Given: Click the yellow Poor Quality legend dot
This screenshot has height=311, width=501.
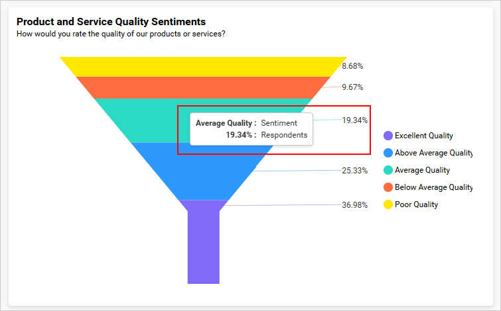Looking at the screenshot, I should (x=388, y=204).
